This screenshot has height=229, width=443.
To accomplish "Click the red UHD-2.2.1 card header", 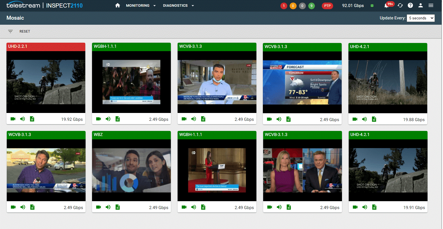I will tap(46, 47).
